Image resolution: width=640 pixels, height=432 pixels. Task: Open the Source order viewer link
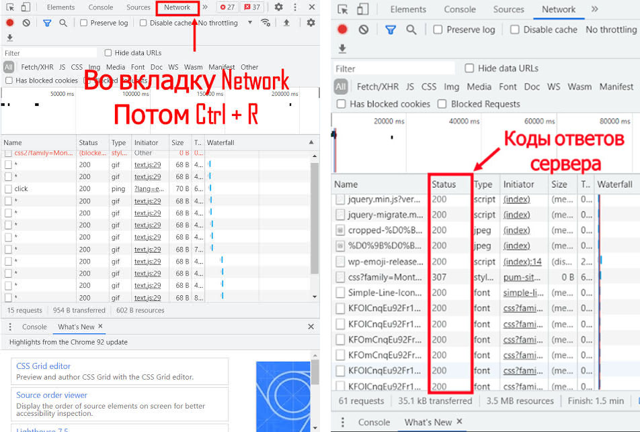pos(52,395)
